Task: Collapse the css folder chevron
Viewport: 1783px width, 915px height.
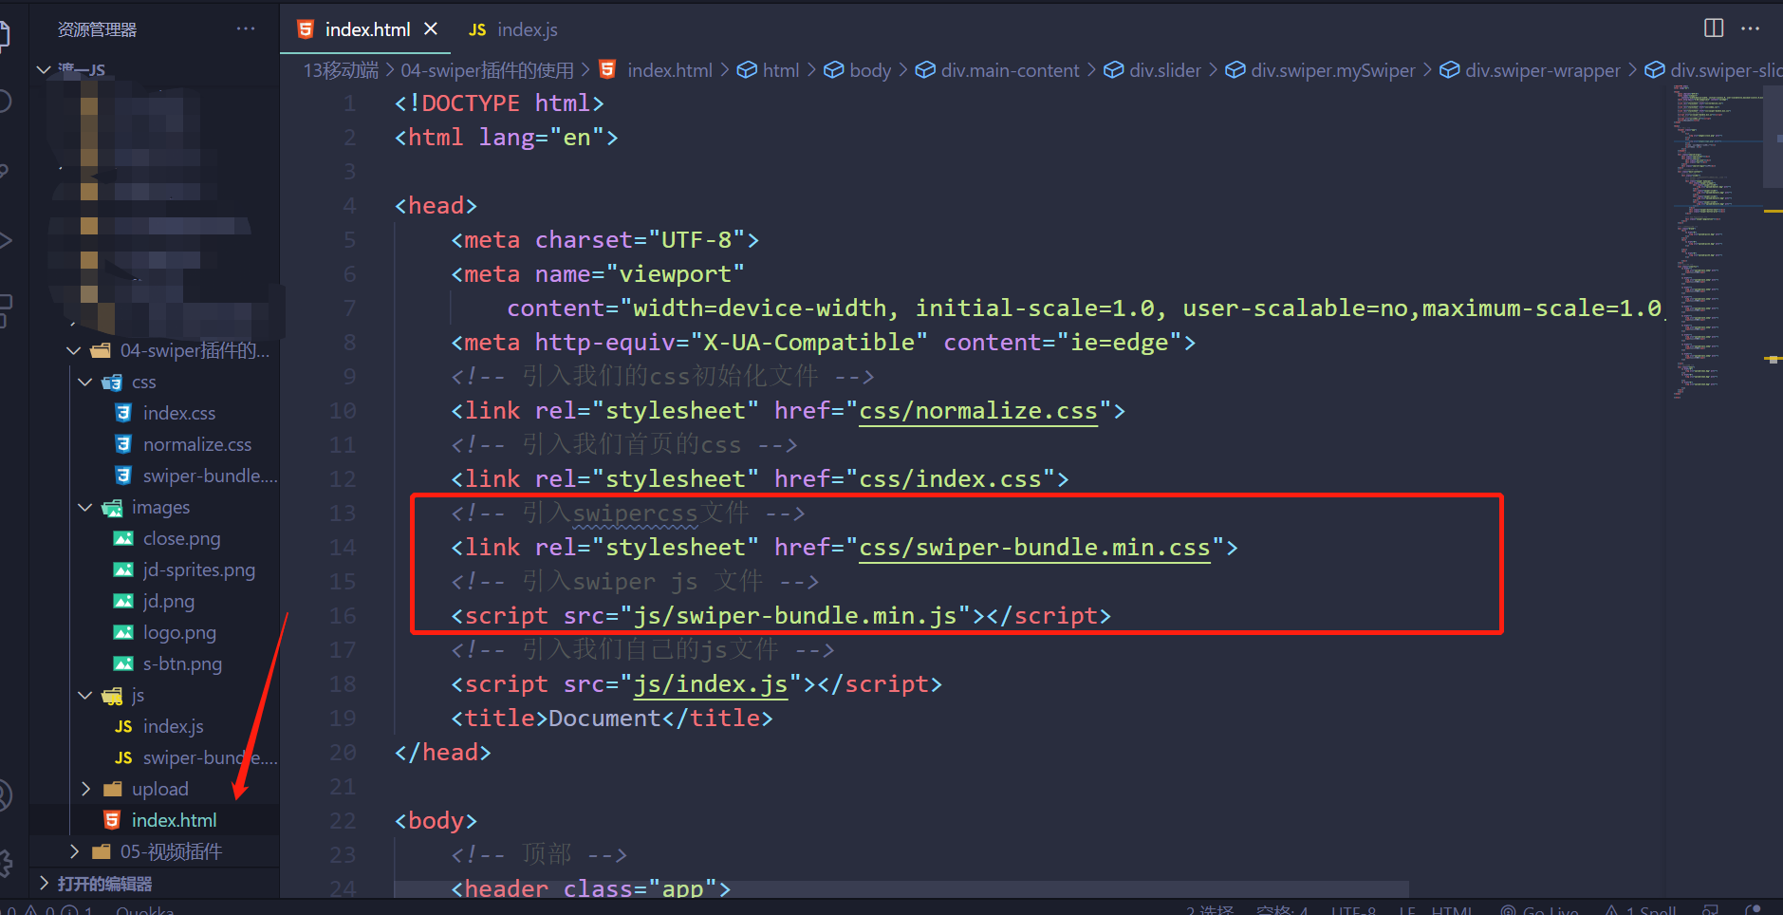Action: [85, 382]
